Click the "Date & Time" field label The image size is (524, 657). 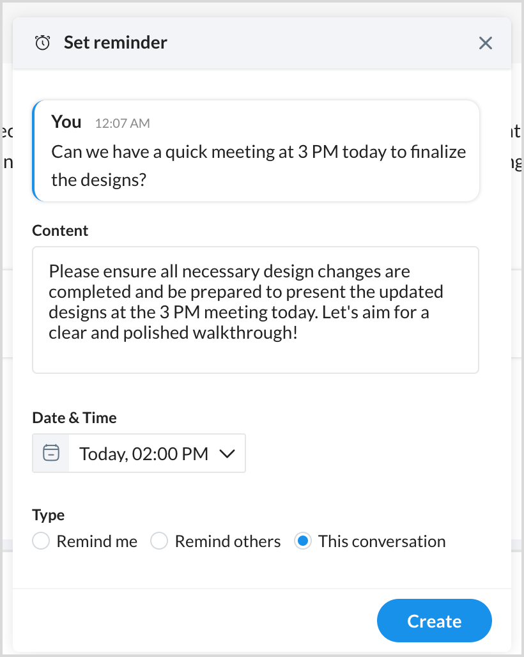point(74,418)
